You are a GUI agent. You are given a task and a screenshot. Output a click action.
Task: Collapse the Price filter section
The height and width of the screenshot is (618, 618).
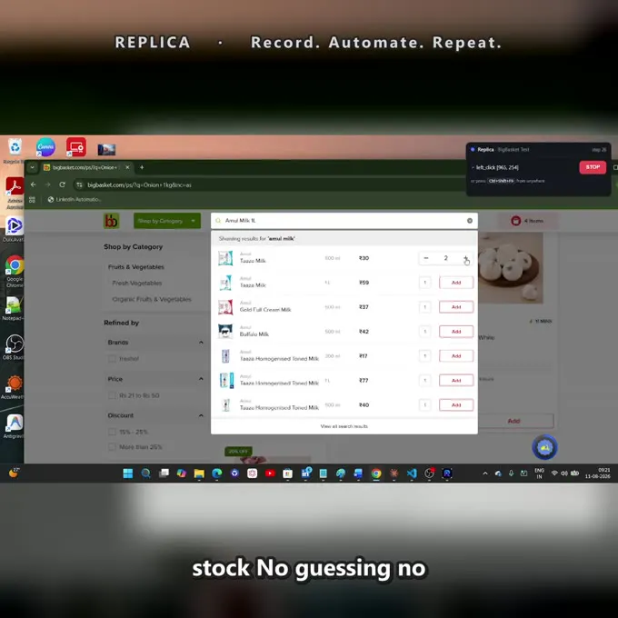click(x=201, y=379)
